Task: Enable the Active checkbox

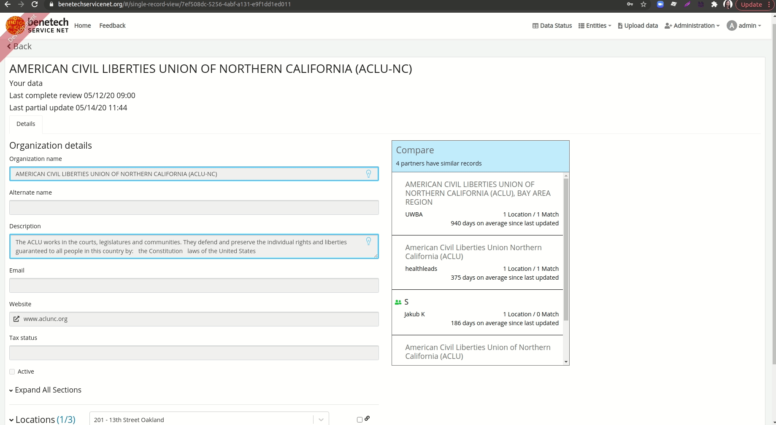Action: [12, 372]
